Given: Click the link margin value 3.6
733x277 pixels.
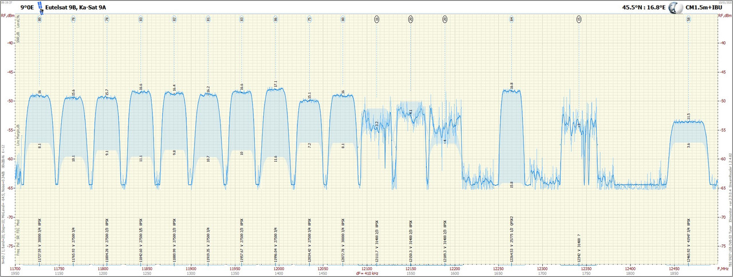Looking at the screenshot, I should click(689, 145).
